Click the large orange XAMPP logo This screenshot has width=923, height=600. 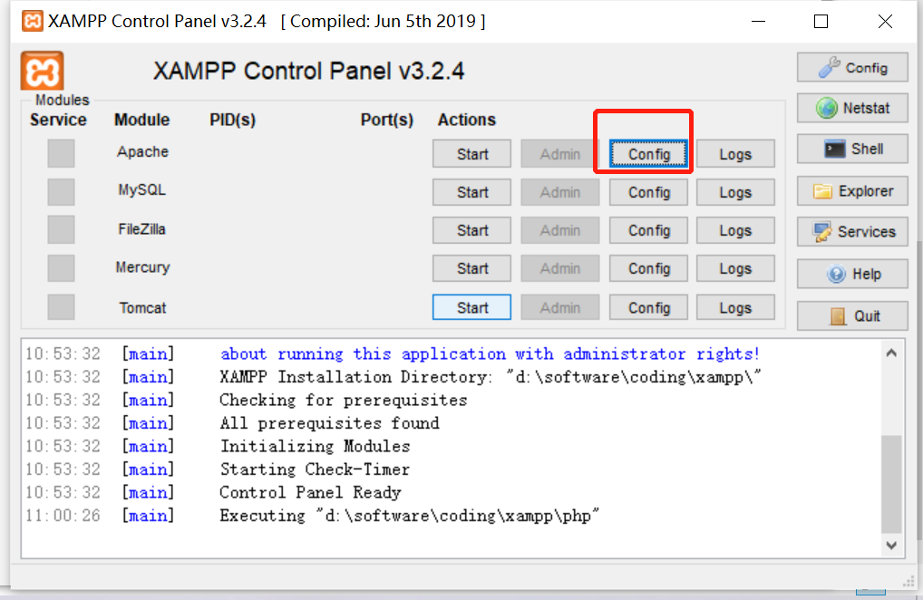point(43,72)
